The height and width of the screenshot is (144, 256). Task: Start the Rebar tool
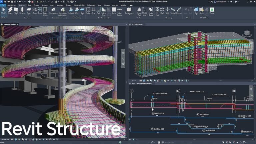pos(88,11)
